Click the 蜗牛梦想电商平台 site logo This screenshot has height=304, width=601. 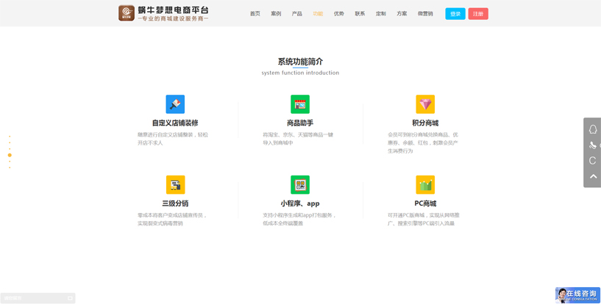pos(163,13)
